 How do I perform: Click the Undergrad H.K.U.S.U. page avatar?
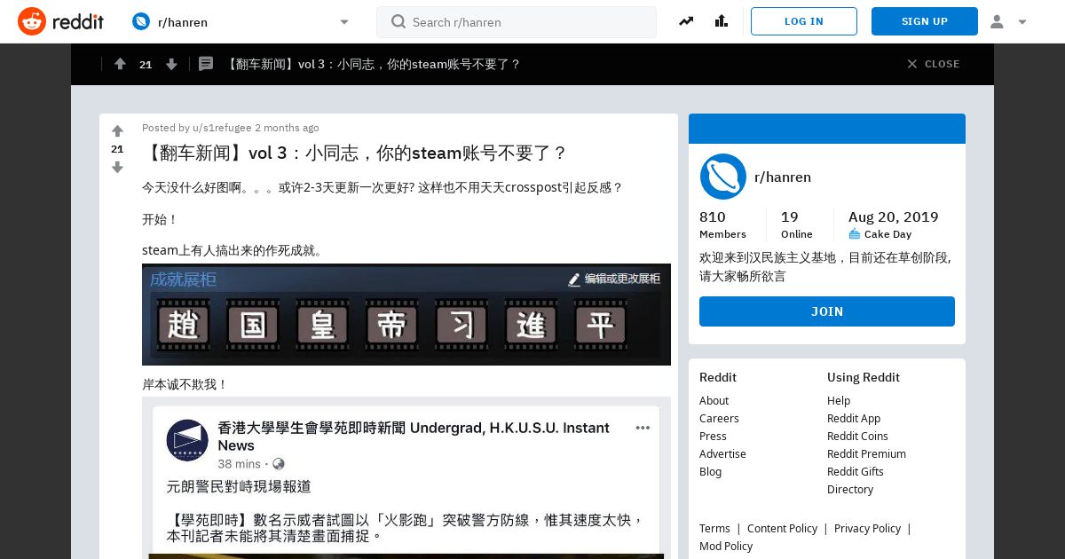(187, 440)
